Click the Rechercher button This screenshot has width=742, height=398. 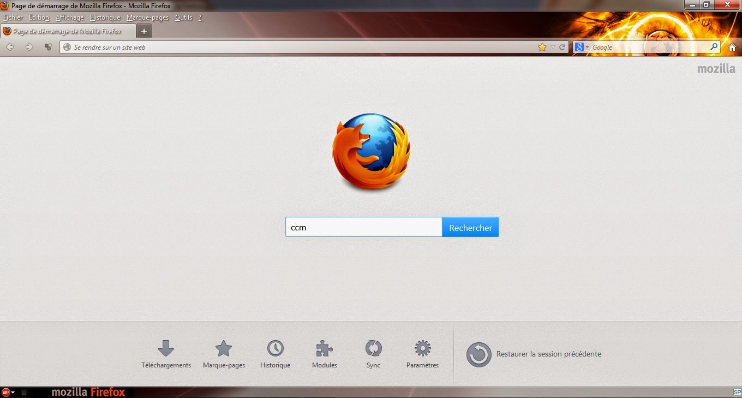tap(470, 228)
